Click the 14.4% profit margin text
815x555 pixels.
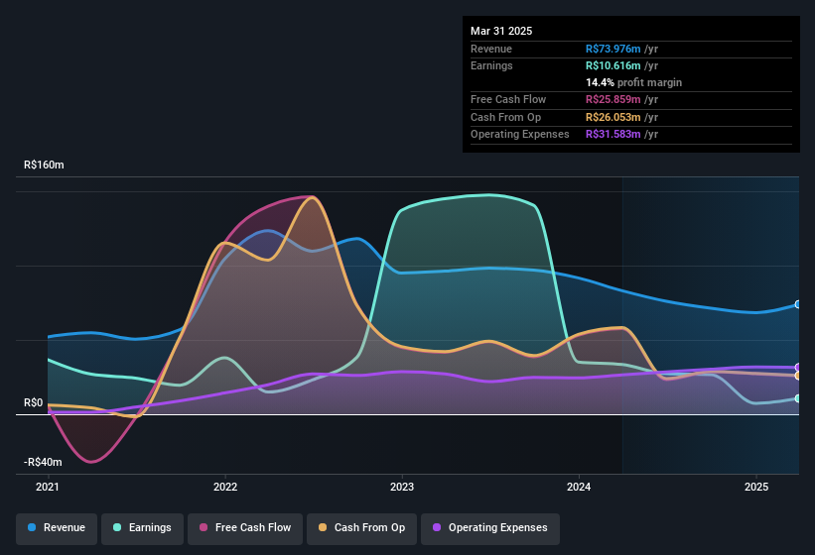click(x=633, y=82)
